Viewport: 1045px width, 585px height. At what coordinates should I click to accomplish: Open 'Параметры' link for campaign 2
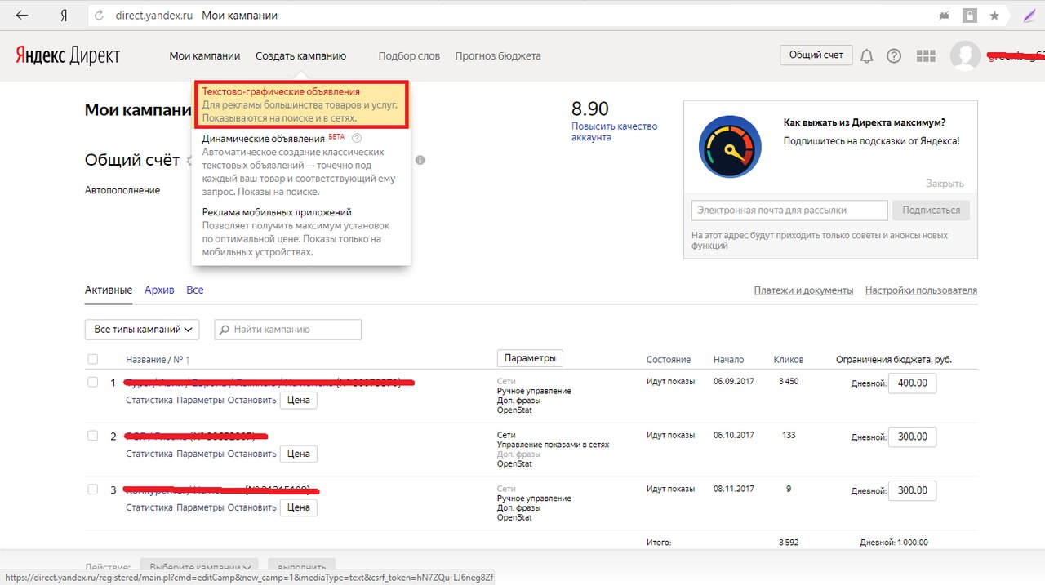click(x=200, y=454)
